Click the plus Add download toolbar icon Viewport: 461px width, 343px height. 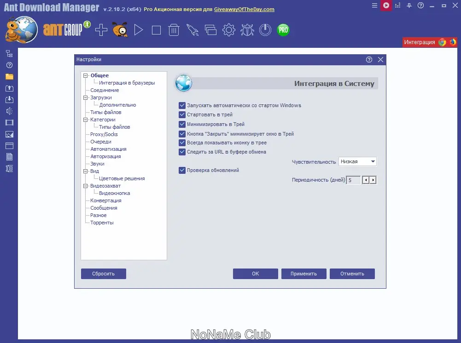(x=101, y=30)
